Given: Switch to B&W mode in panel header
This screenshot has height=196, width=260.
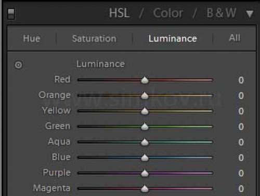Looking at the screenshot, I should (222, 13).
